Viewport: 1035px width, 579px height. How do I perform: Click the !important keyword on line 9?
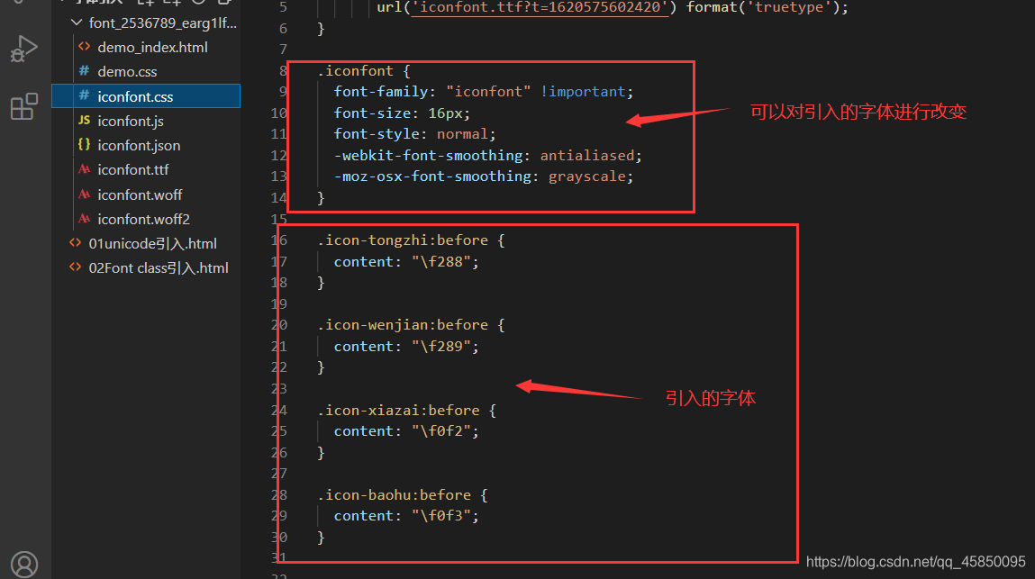[x=583, y=92]
